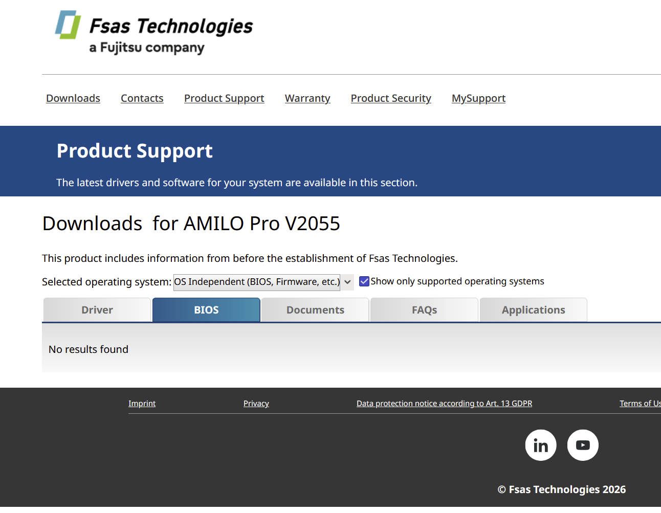Go to the Downloads nav link

tap(73, 98)
